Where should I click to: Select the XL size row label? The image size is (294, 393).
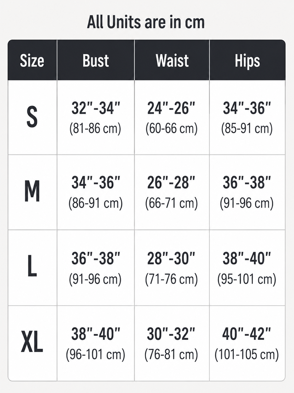32,343
